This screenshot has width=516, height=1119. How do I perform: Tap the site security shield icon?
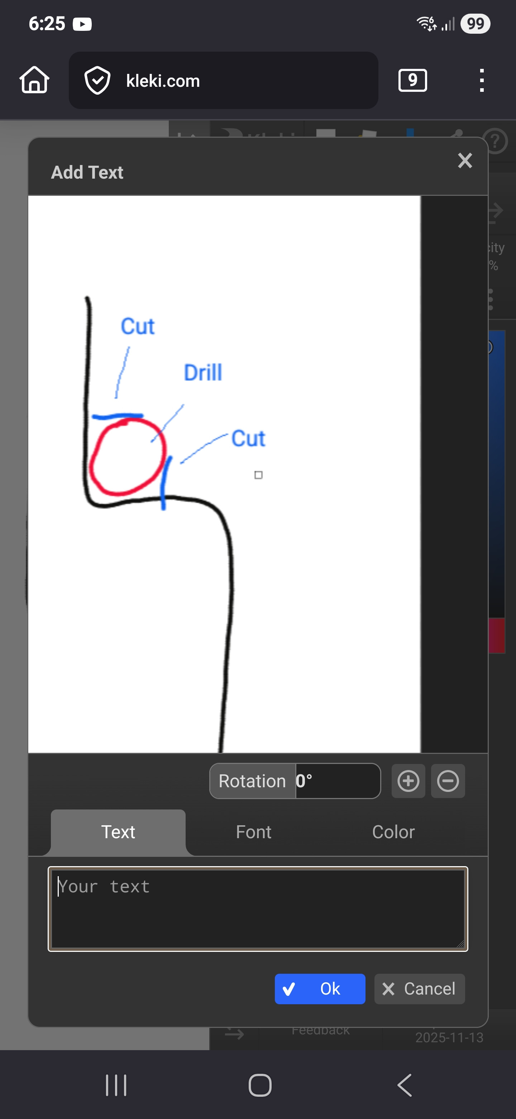[97, 80]
